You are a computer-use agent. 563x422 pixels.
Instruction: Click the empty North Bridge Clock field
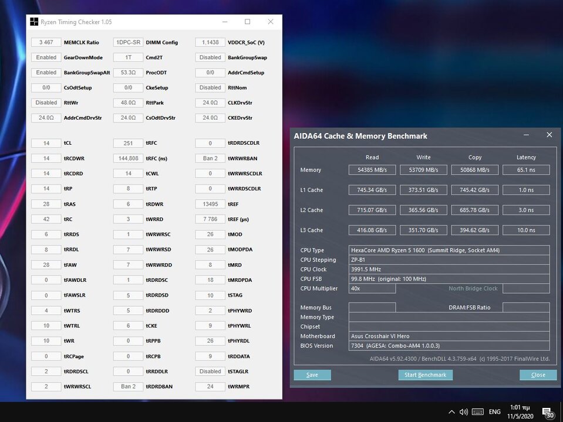pos(527,288)
